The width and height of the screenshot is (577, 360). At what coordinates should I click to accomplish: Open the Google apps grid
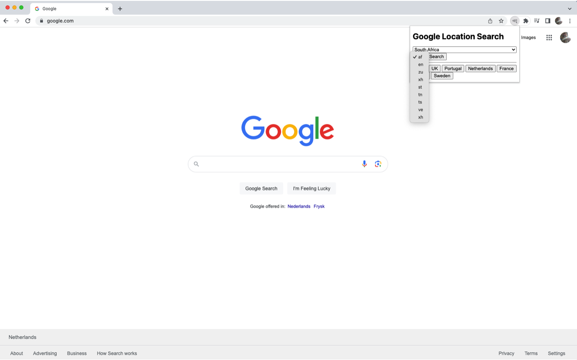click(x=549, y=38)
